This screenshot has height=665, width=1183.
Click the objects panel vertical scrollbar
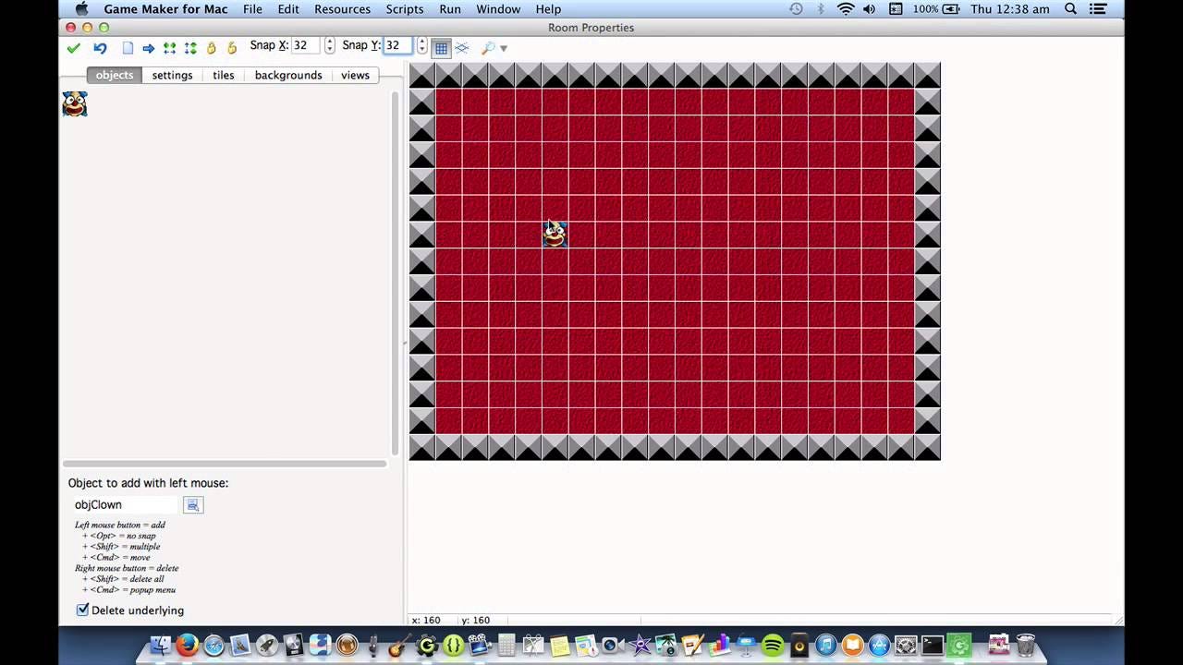(x=396, y=273)
